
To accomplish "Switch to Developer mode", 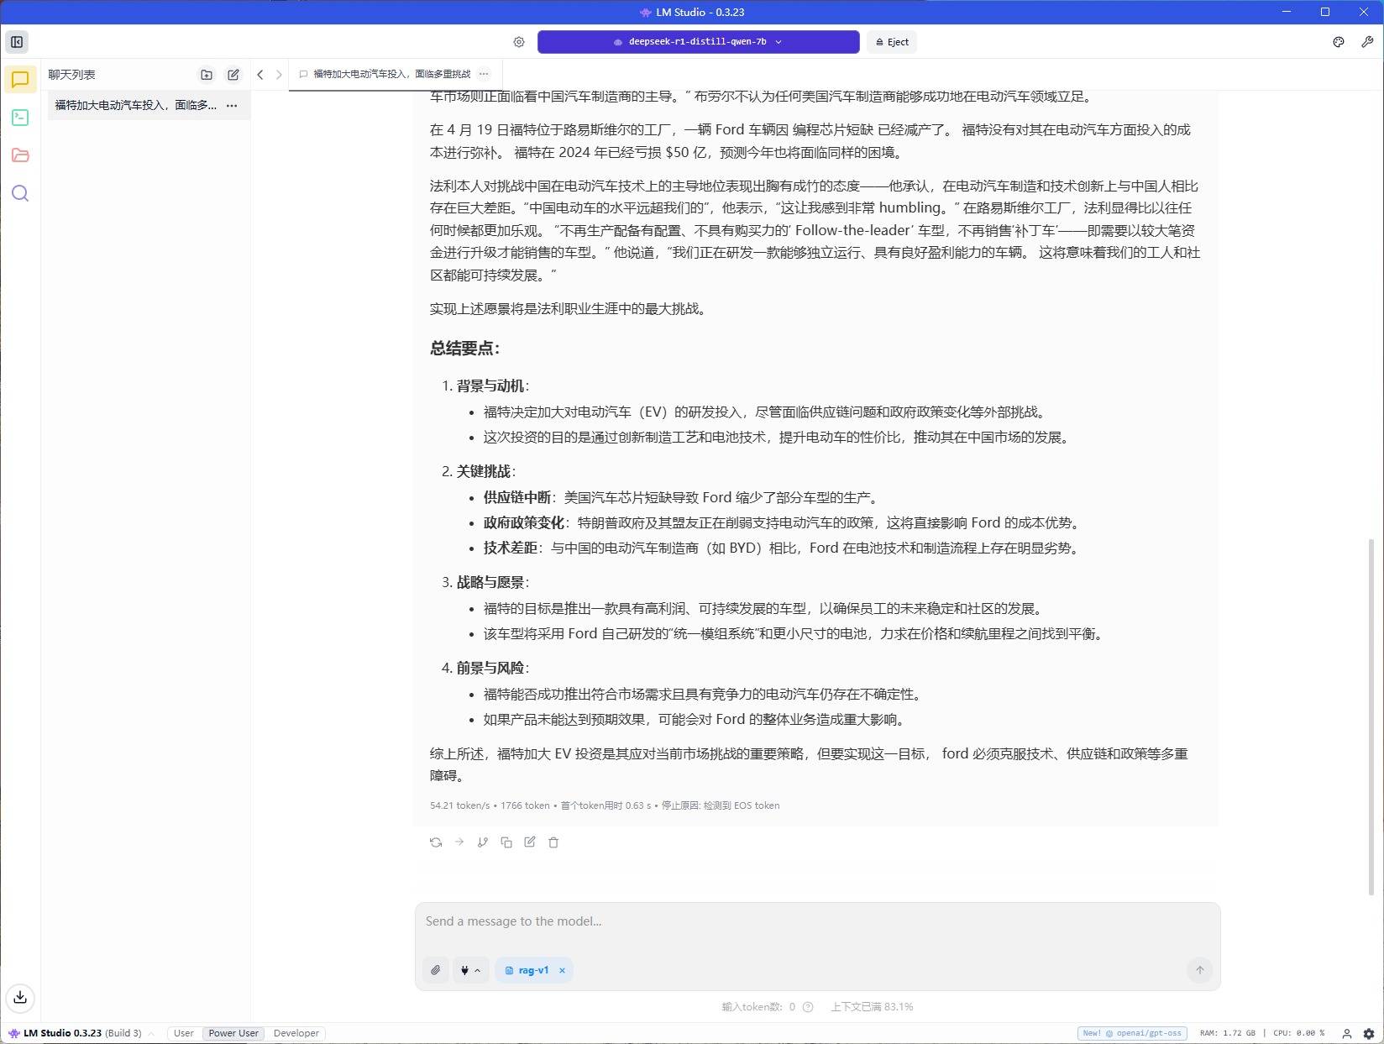I will [x=296, y=1033].
